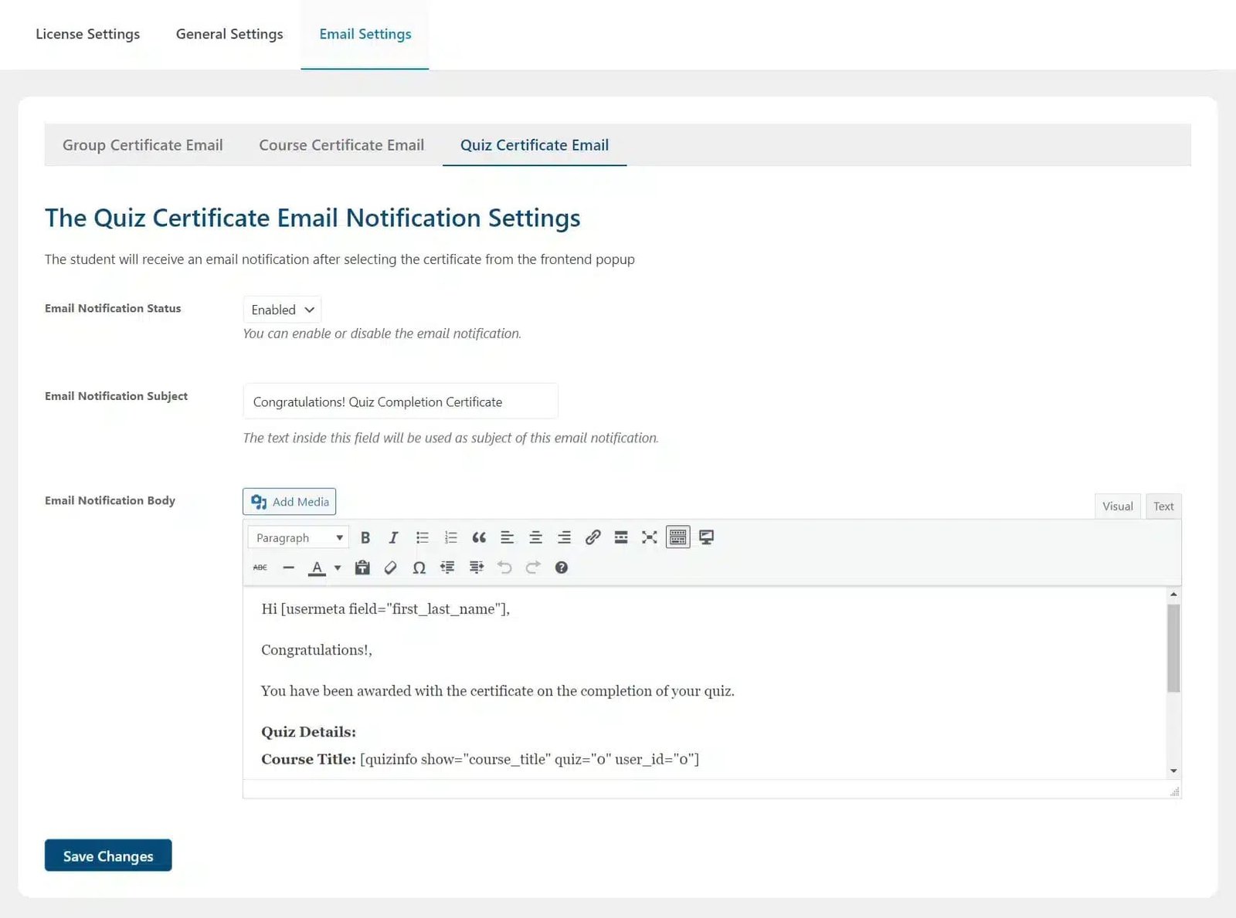Insert a special character
The image size is (1236, 918).
pos(419,567)
